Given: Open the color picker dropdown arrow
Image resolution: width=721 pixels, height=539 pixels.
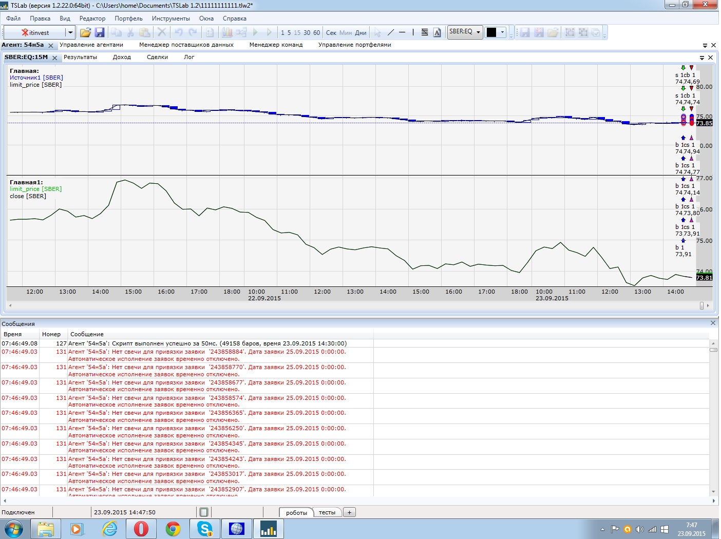Looking at the screenshot, I should [x=502, y=32].
